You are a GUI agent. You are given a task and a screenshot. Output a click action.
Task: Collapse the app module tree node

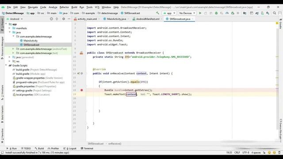[6, 24]
